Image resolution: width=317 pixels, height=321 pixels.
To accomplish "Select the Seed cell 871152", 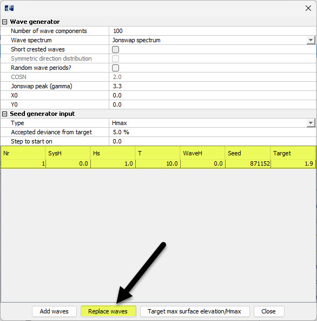I will [248, 163].
